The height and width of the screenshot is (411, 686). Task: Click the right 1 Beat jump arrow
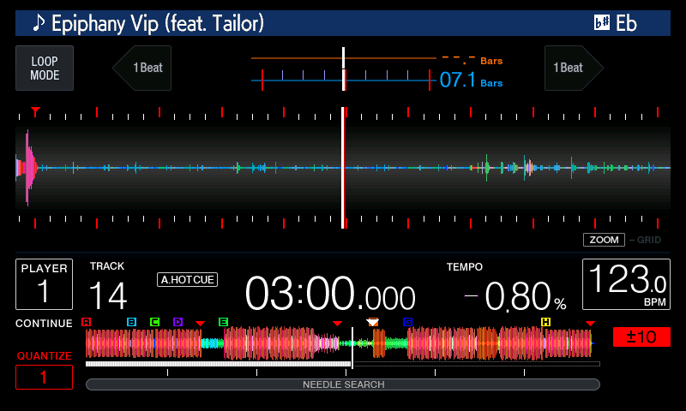click(573, 68)
